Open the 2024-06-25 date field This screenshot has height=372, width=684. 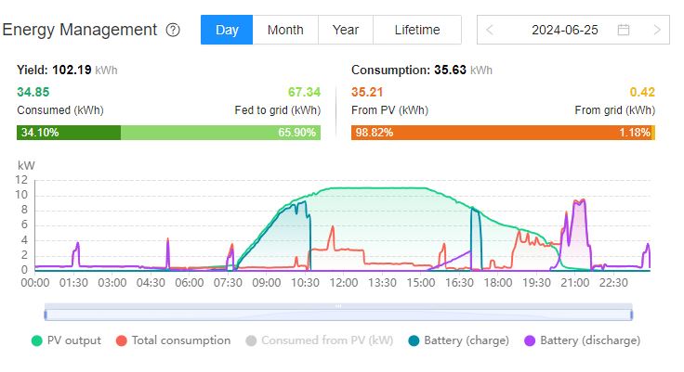pos(565,30)
